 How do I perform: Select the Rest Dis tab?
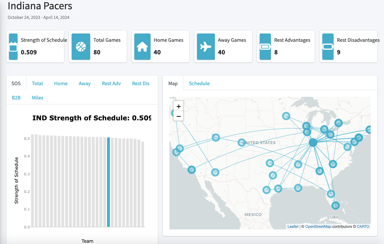[141, 84]
